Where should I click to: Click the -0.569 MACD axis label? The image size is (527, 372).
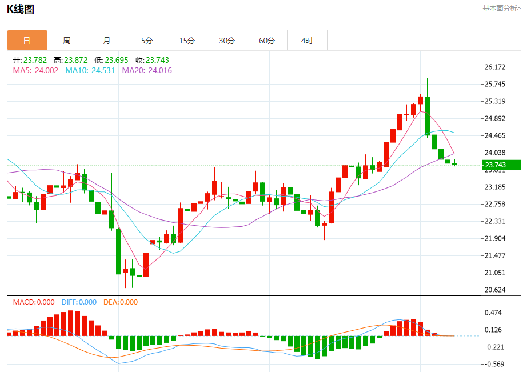[493, 364]
